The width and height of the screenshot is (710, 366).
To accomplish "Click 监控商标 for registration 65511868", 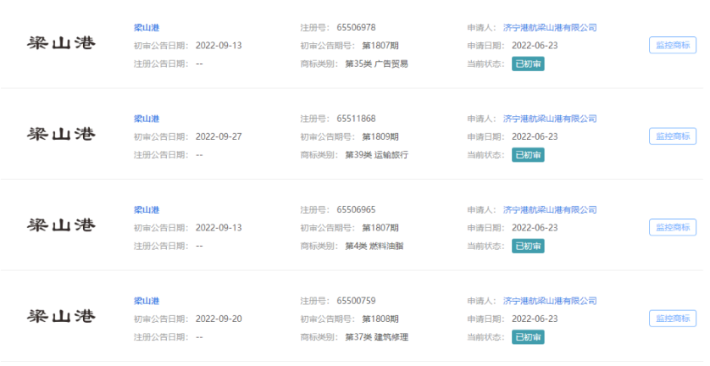I will pos(672,136).
